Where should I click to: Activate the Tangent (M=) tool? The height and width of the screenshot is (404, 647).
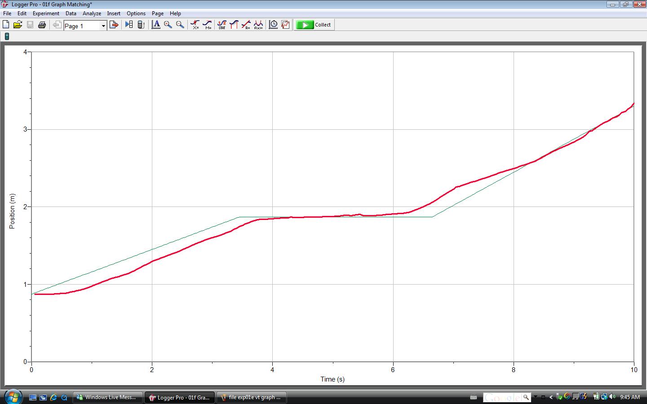207,25
